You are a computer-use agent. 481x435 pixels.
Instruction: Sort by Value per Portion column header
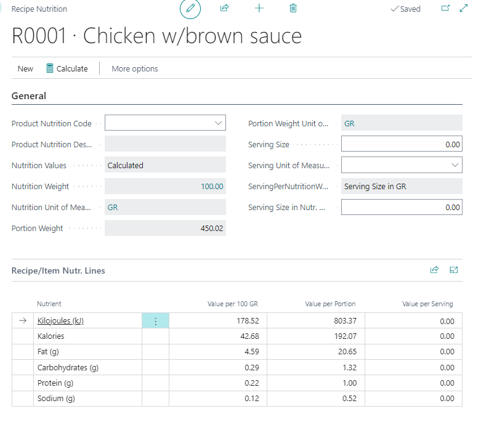330,304
